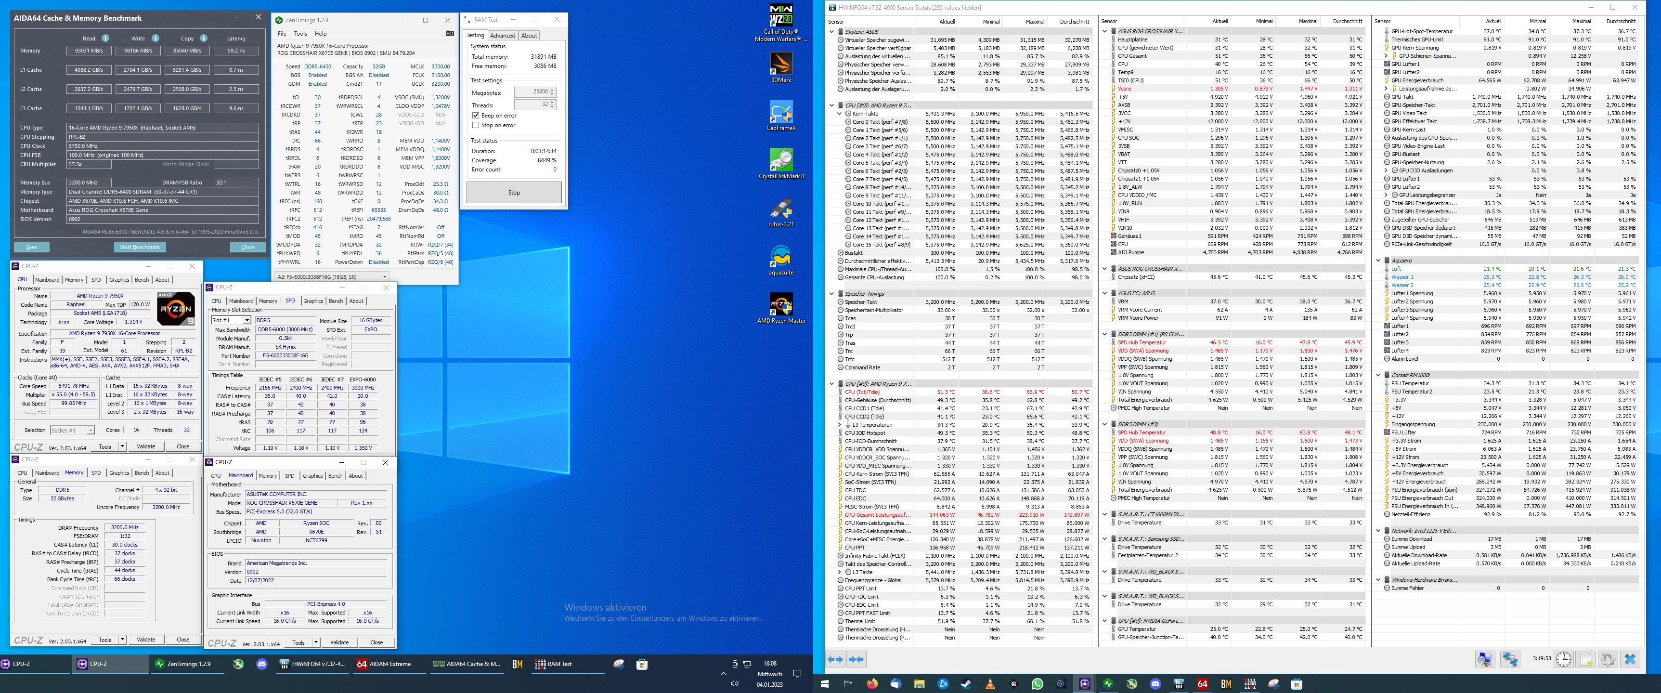Show hidden tray icons chevron
The width and height of the screenshot is (1661, 693).
click(x=723, y=674)
